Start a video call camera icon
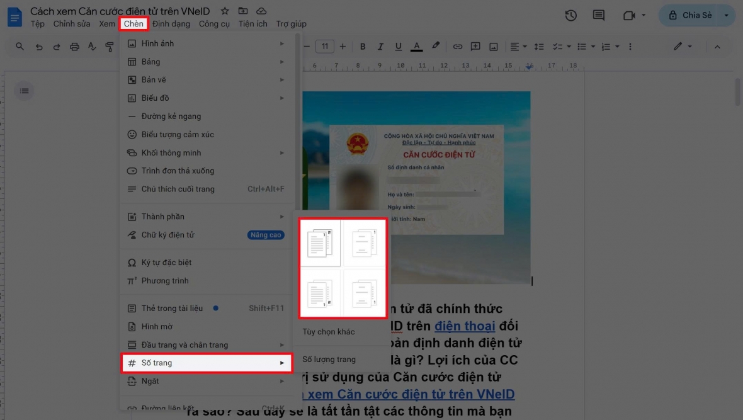The image size is (743, 420). click(x=629, y=16)
